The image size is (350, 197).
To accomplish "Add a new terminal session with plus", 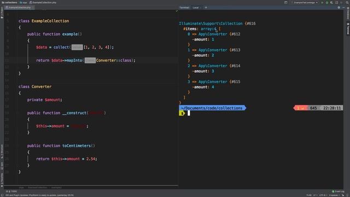I will click(x=206, y=8).
